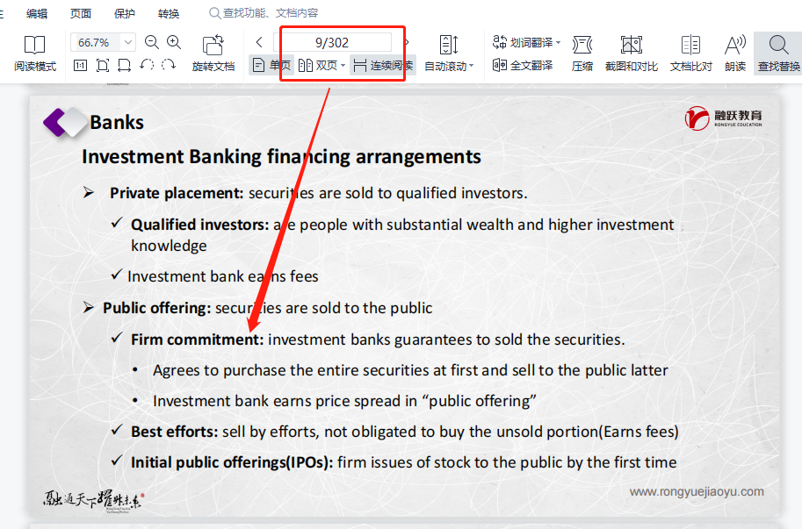Image resolution: width=802 pixels, height=529 pixels.
Task: Rotate the page counterclockwise
Action: click(147, 66)
